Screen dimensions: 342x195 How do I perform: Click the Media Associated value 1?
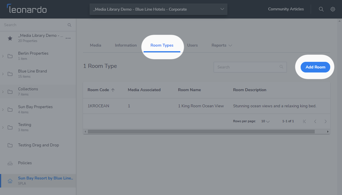129,106
